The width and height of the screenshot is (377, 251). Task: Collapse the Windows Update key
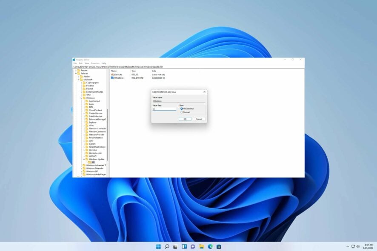pos(84,159)
